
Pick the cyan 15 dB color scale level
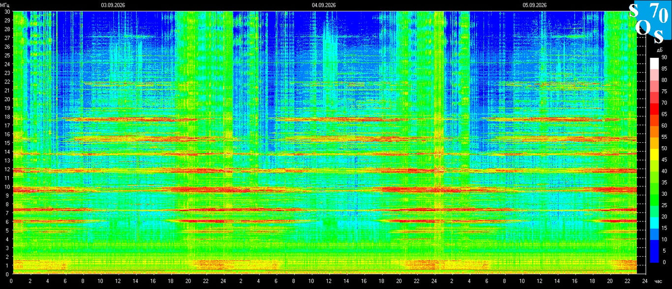(654, 234)
